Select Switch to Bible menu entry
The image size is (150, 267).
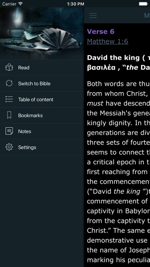42,84
